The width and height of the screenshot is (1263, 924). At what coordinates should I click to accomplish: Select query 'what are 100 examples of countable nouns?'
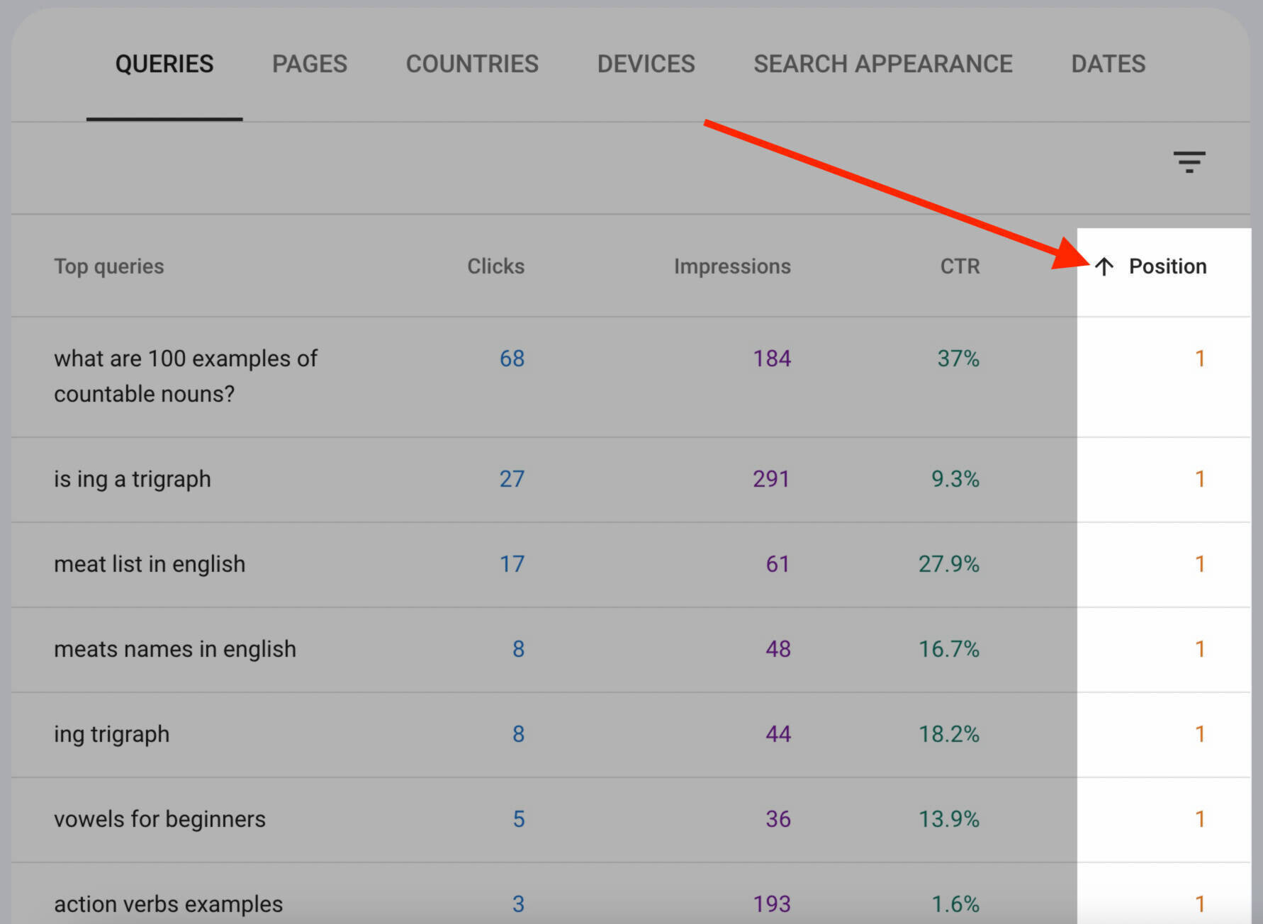point(186,376)
